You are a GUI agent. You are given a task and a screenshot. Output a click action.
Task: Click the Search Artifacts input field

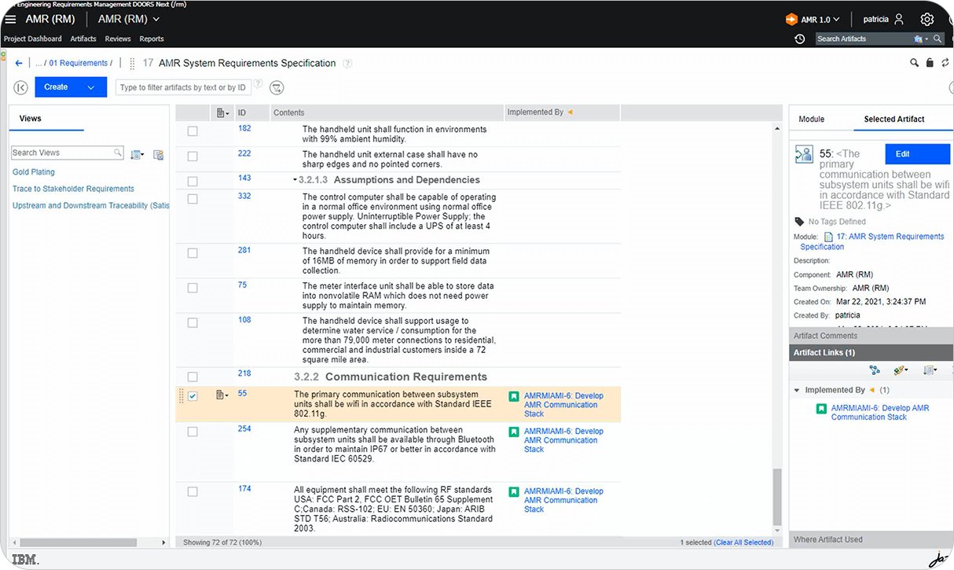tap(864, 39)
